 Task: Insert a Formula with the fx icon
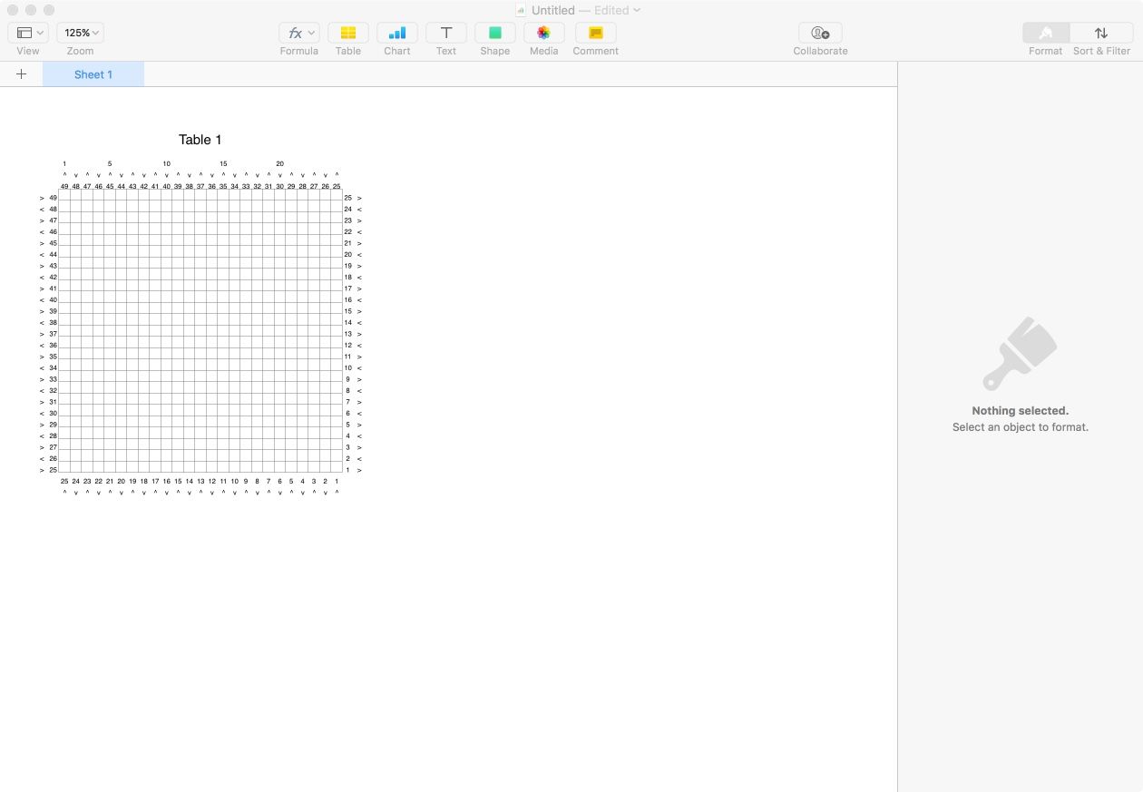click(295, 33)
